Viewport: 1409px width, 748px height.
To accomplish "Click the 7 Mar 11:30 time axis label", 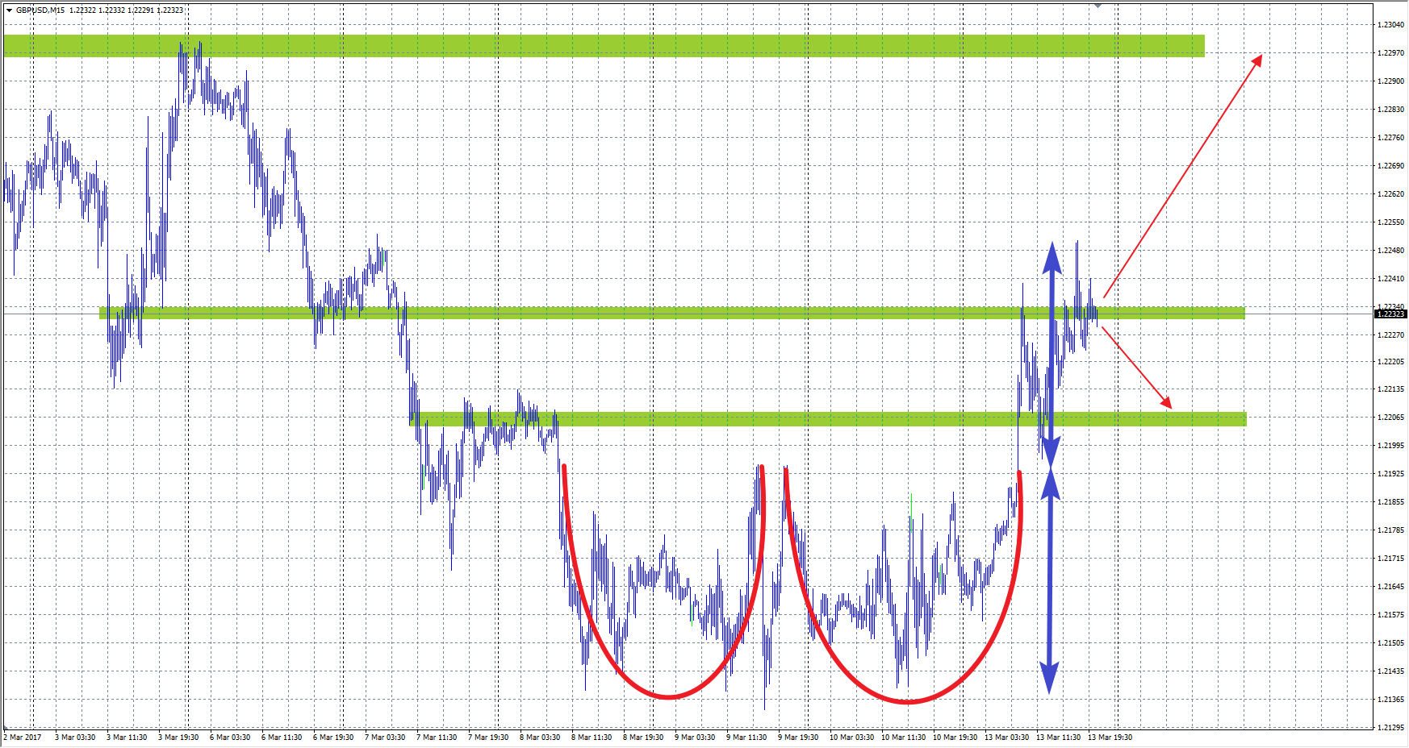I will pos(437,738).
